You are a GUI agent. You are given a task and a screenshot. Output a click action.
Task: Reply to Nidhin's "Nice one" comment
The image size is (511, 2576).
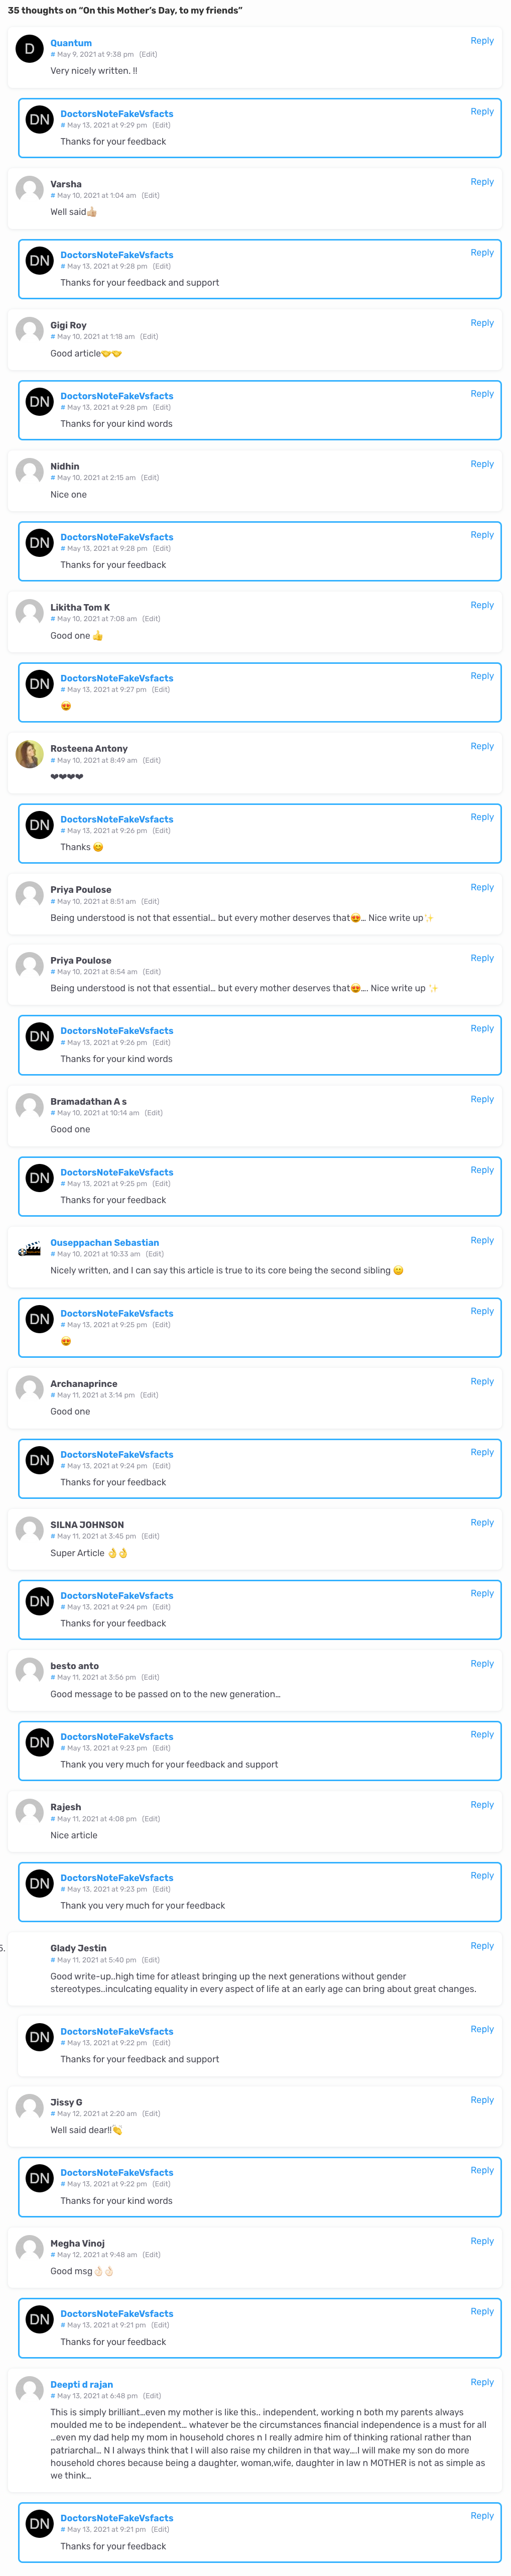[x=481, y=464]
